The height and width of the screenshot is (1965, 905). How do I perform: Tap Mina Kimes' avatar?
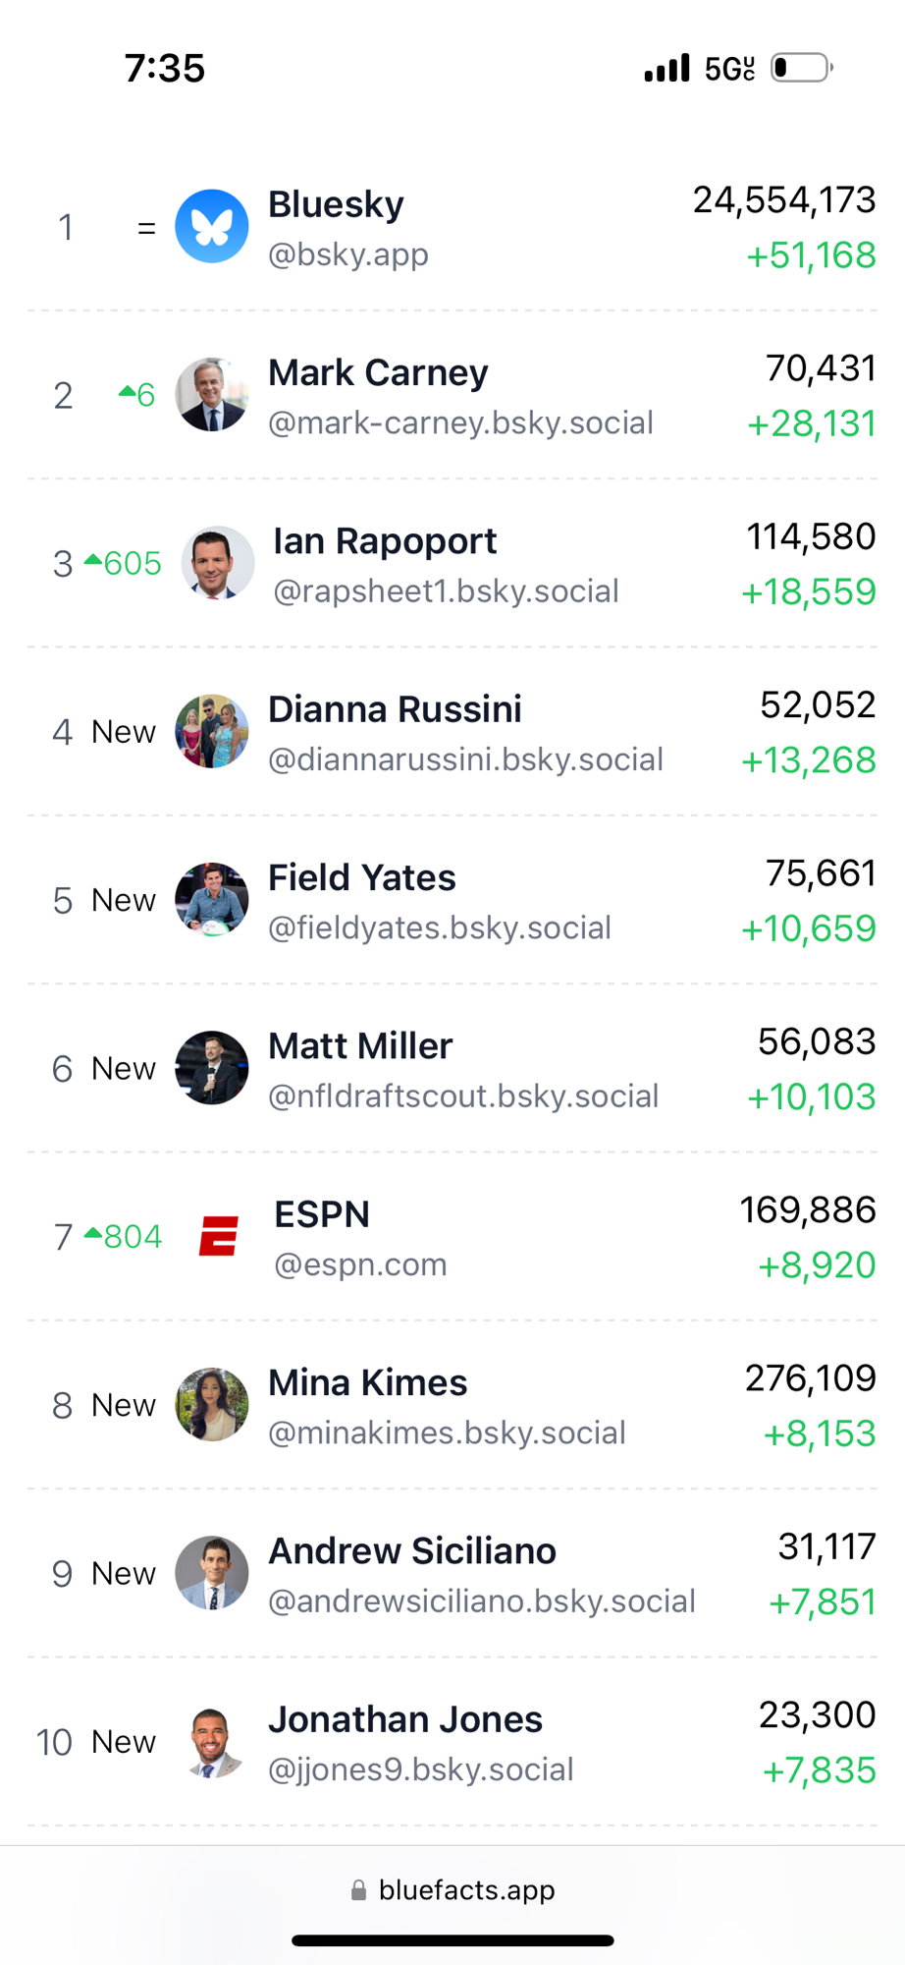(x=211, y=1404)
